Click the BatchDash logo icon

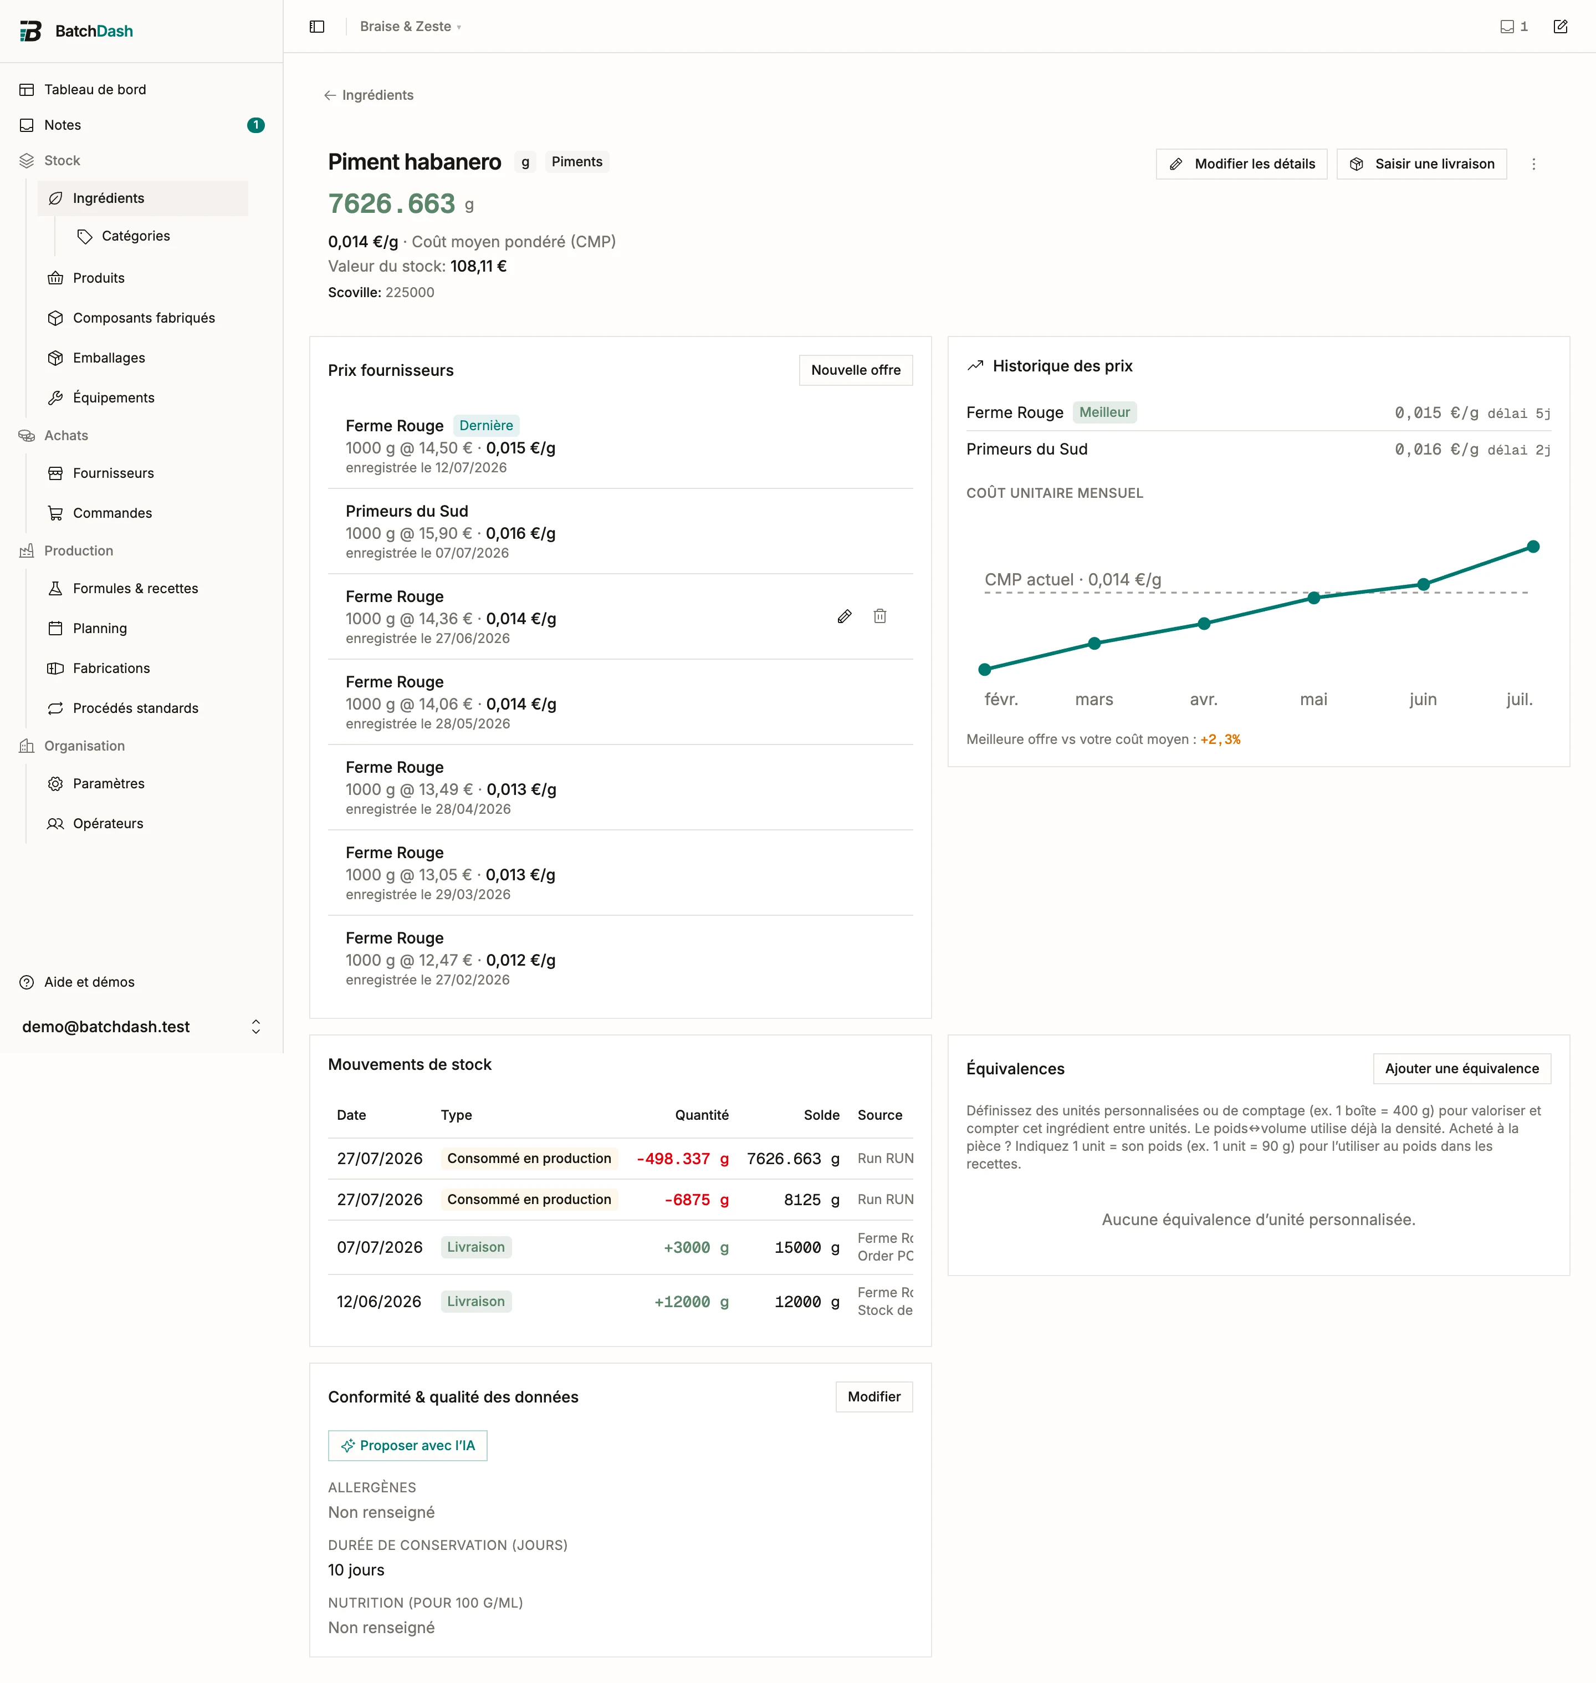(30, 30)
